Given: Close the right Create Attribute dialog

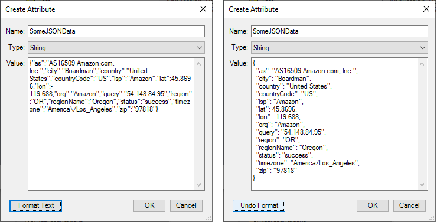Looking at the screenshot, I should (x=426, y=9).
